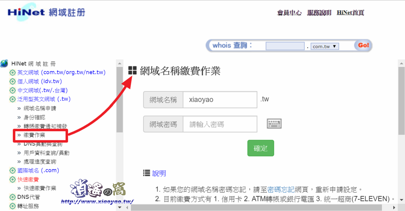Viewport: 405px width, 211px height.
Task: Click the bullet icon next to 泛用型英文網域
Action: (x=12, y=99)
